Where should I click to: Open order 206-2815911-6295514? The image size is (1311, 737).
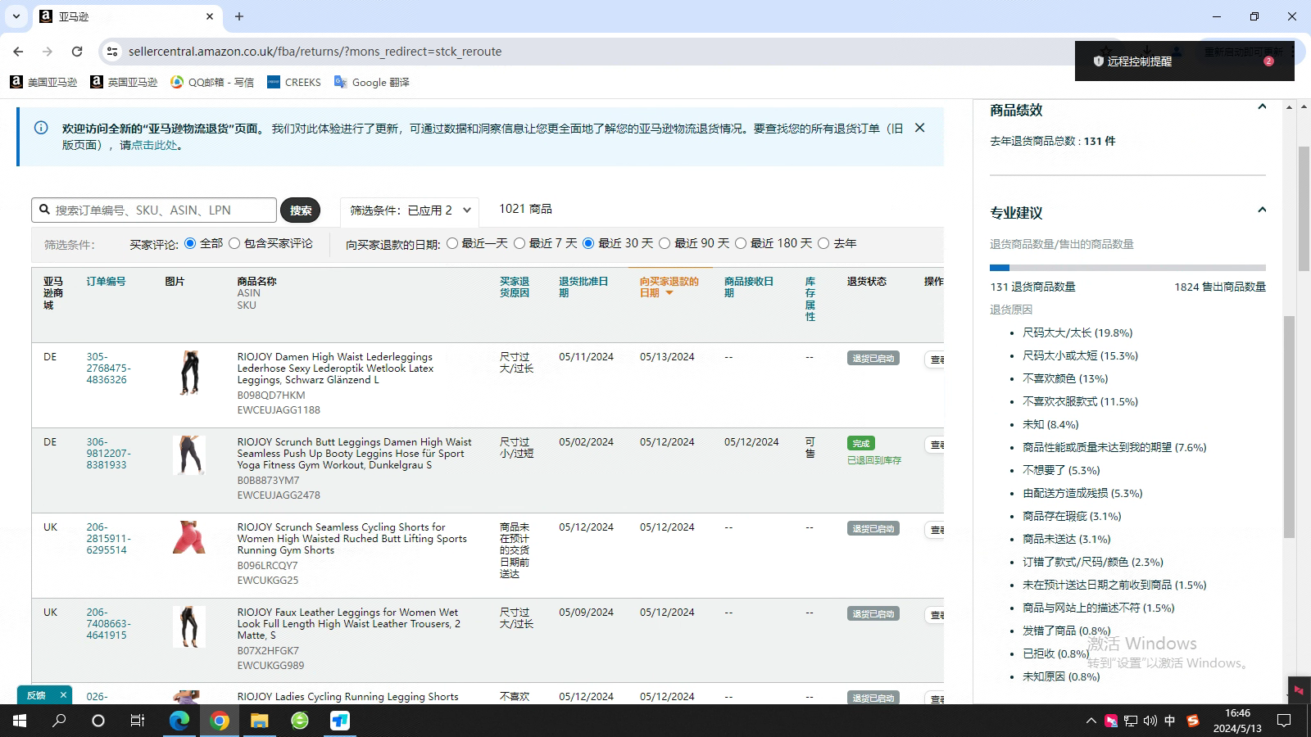[108, 539]
